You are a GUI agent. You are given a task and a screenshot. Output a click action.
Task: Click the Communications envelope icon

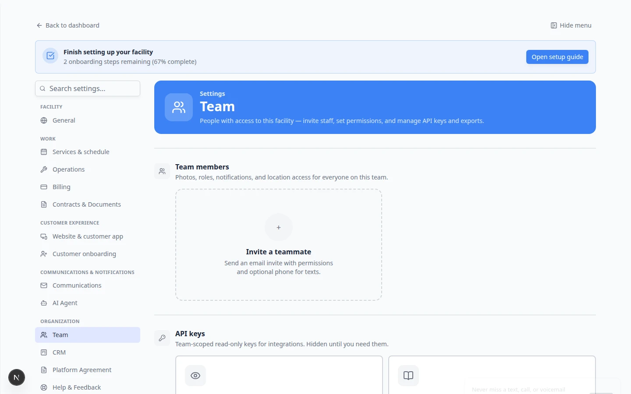[x=44, y=285]
